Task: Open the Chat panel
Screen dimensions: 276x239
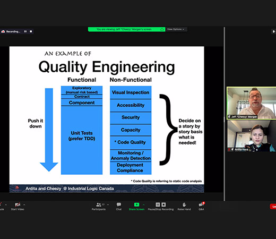Action: 119,207
